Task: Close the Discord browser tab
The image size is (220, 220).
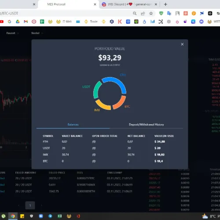Action: point(156,4)
